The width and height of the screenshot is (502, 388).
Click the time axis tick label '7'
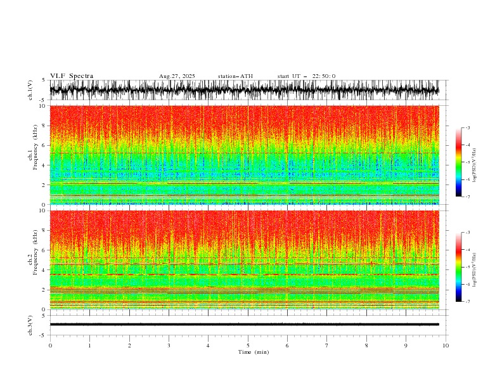pyautogui.click(x=327, y=346)
